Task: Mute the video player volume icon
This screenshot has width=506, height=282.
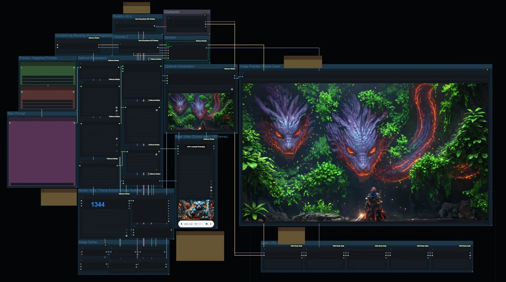Action: point(206,224)
